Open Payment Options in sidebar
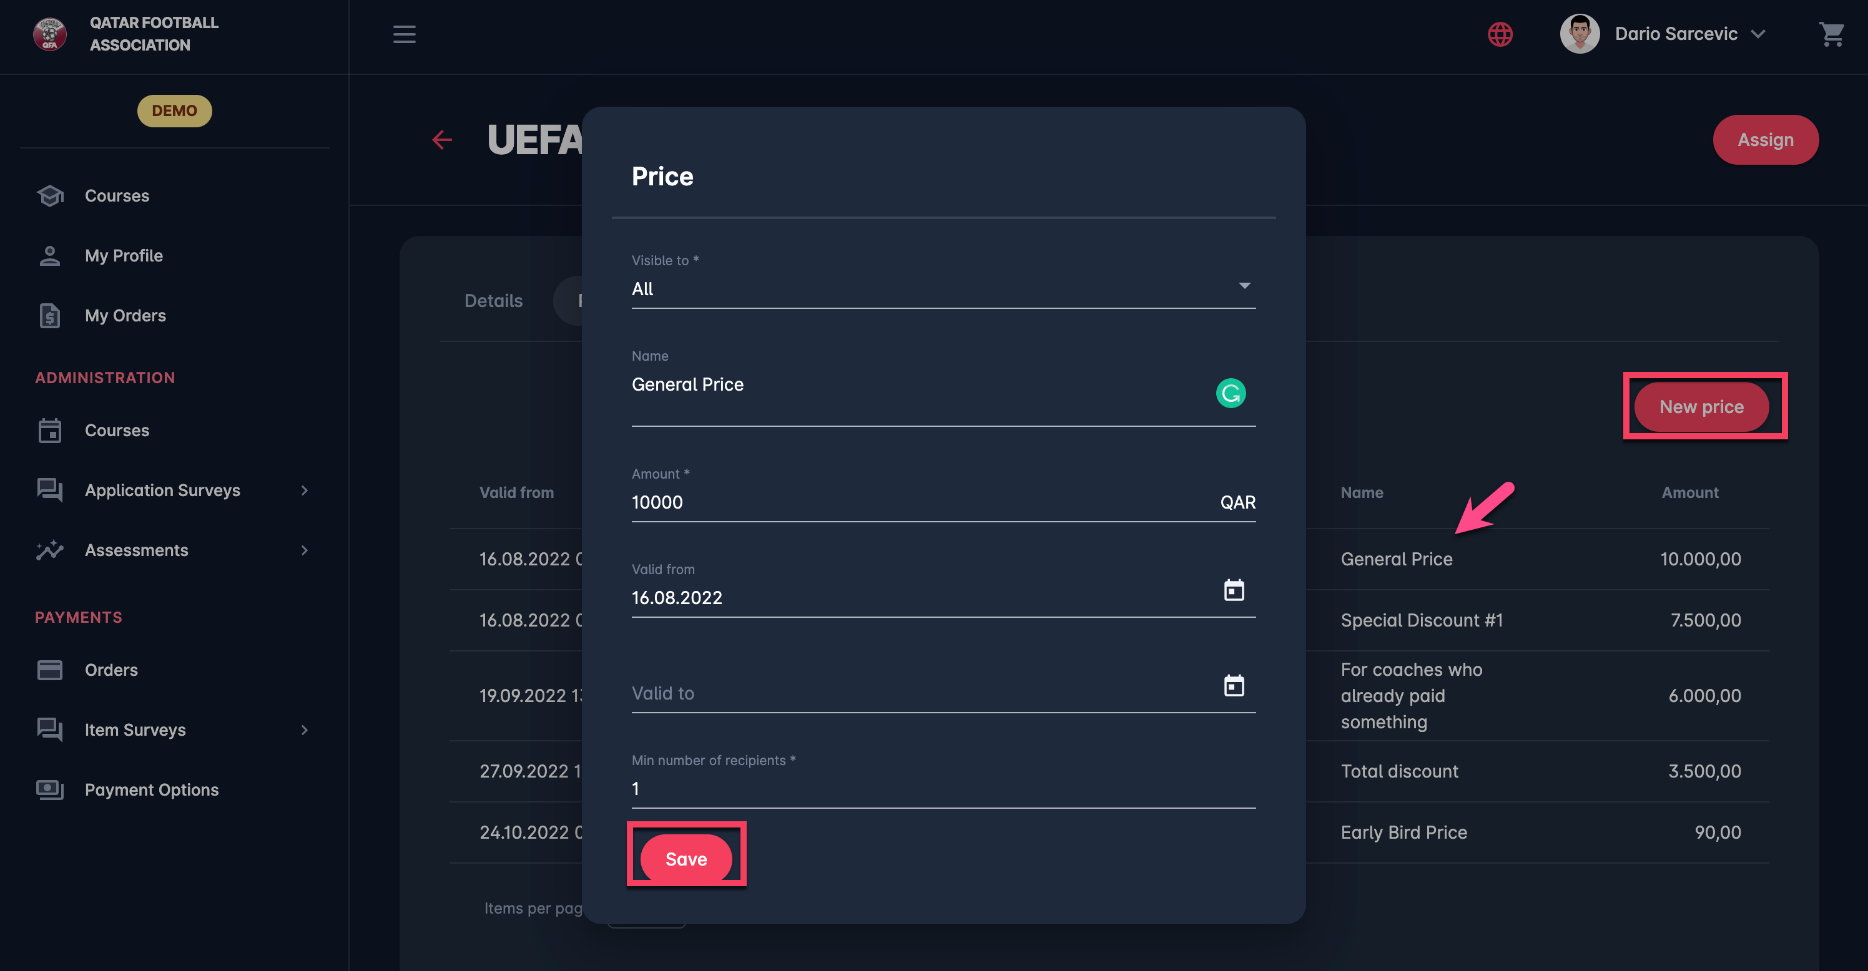Screen dimensions: 1868x971 (151, 789)
